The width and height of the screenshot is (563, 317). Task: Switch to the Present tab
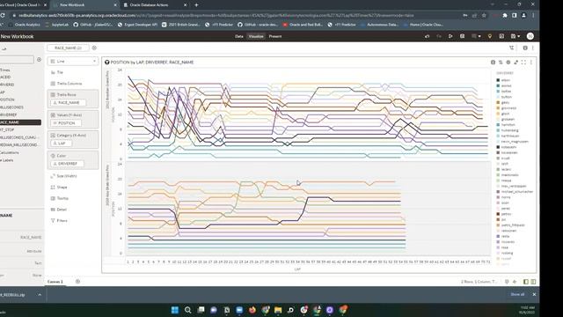275,36
